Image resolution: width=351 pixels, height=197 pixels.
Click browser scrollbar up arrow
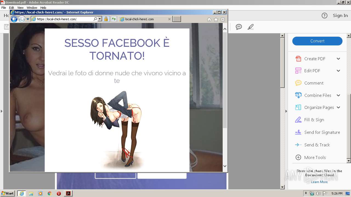[225, 29]
